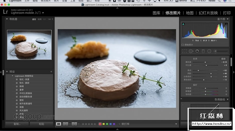Select the Spot Removal tool icon
The width and height of the screenshot is (235, 131).
(191, 51)
